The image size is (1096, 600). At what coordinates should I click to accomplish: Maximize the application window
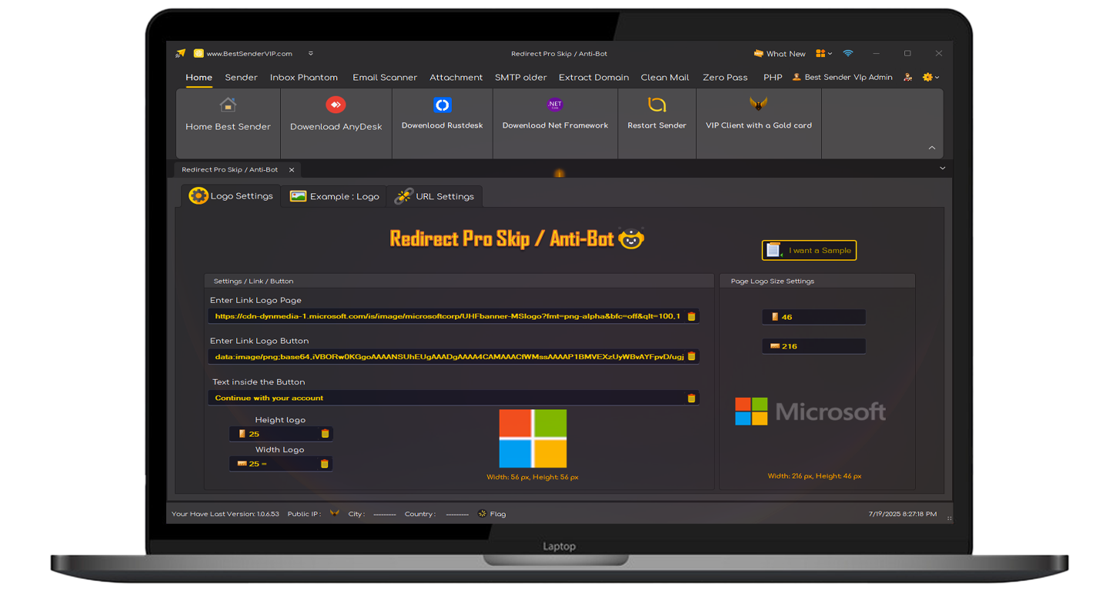click(907, 54)
